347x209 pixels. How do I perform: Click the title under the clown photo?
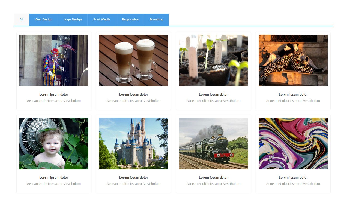[54, 94]
